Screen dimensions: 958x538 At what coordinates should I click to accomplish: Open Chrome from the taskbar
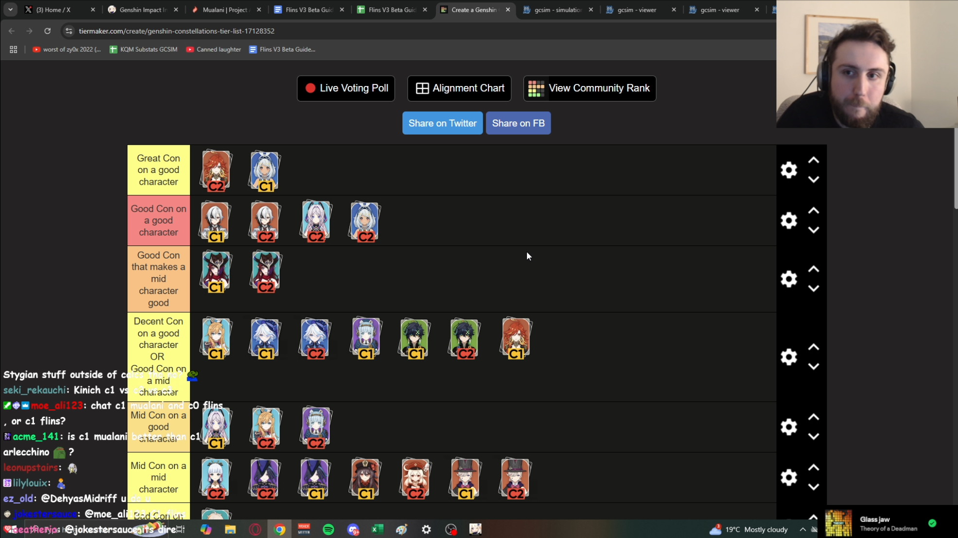pos(279,529)
